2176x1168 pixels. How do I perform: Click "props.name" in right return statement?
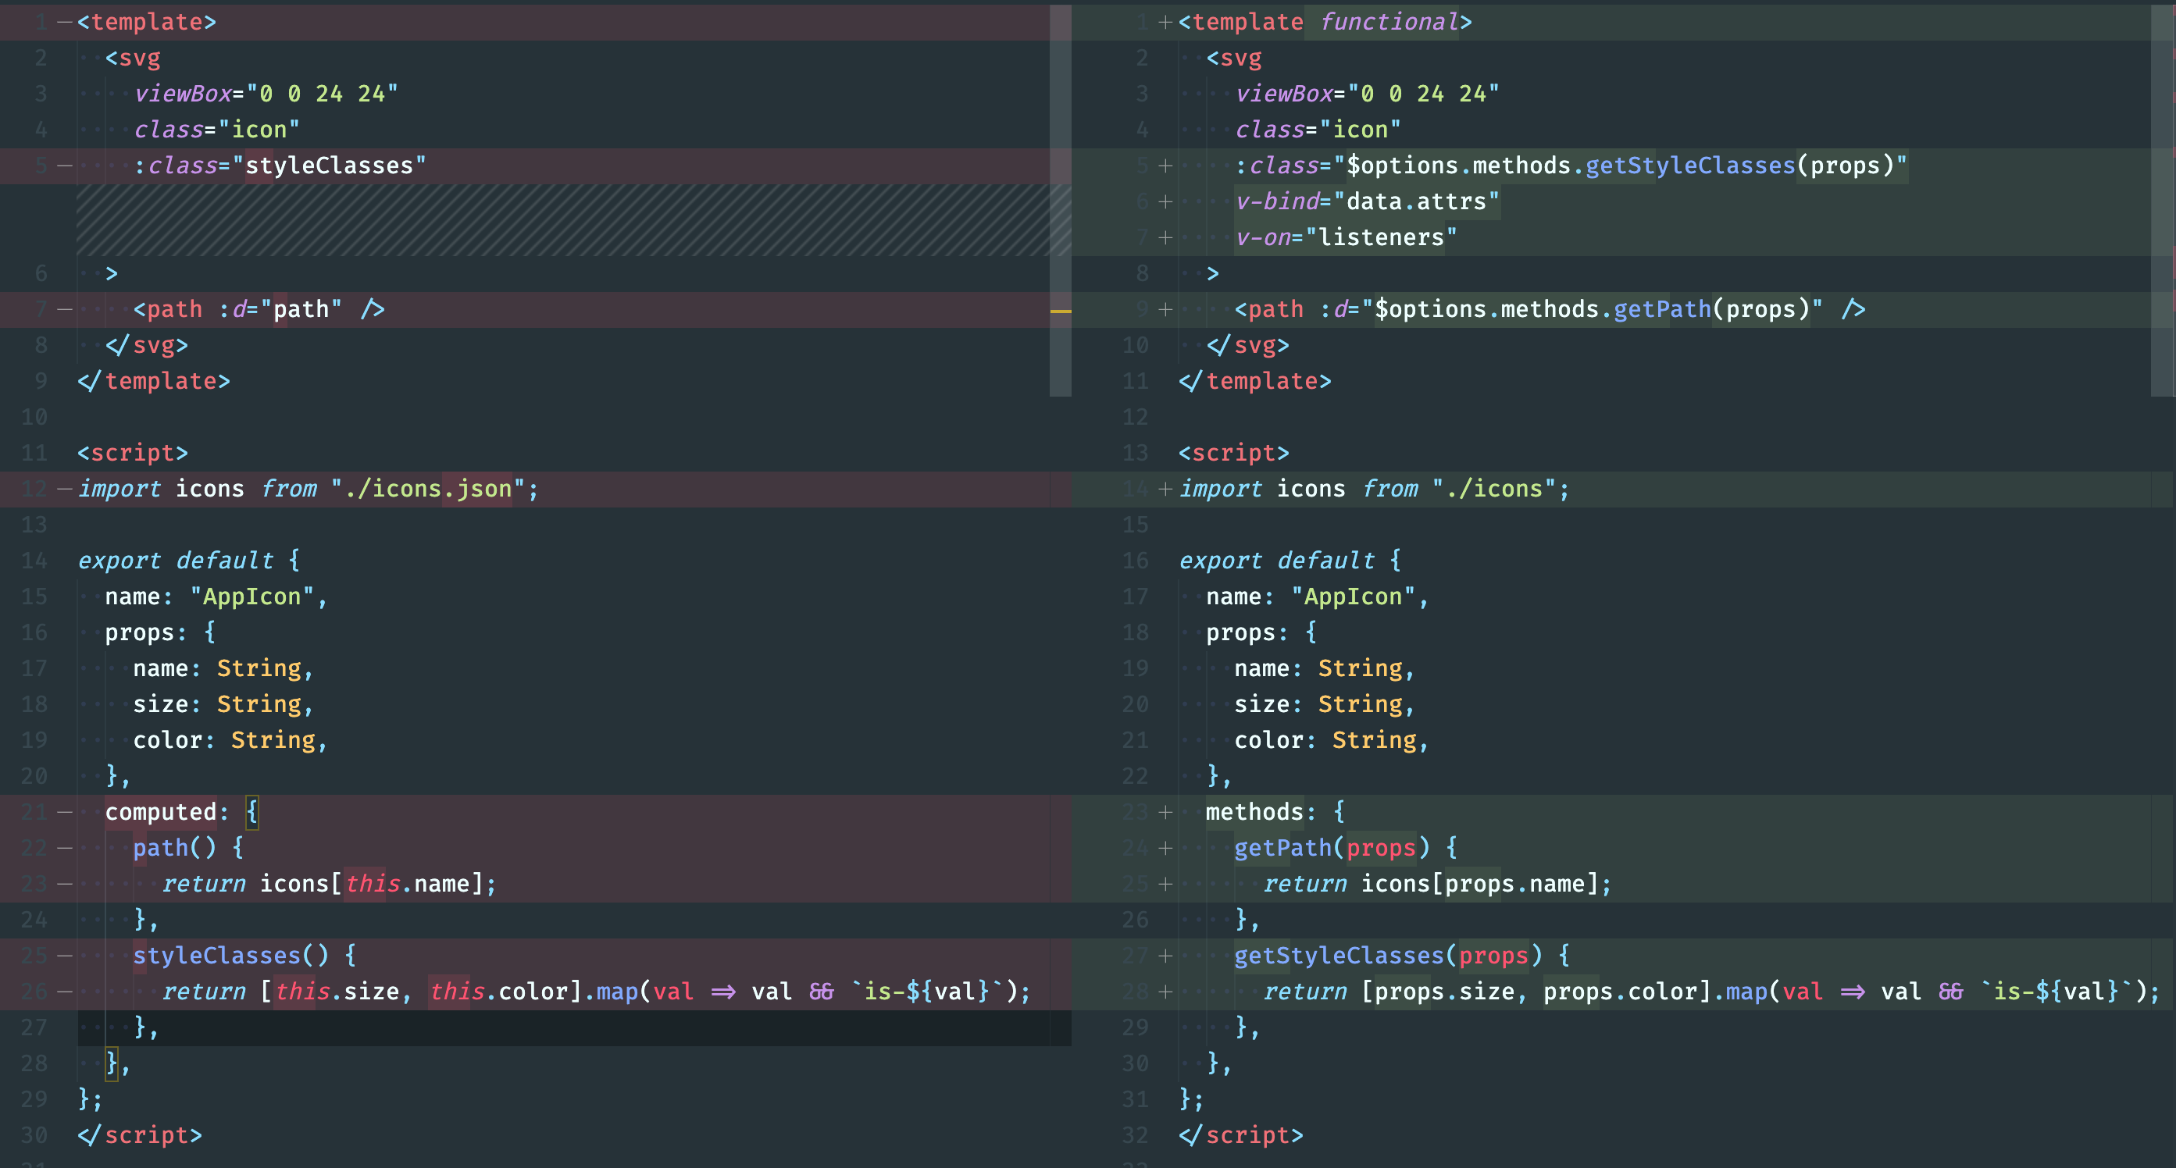pyautogui.click(x=1514, y=883)
